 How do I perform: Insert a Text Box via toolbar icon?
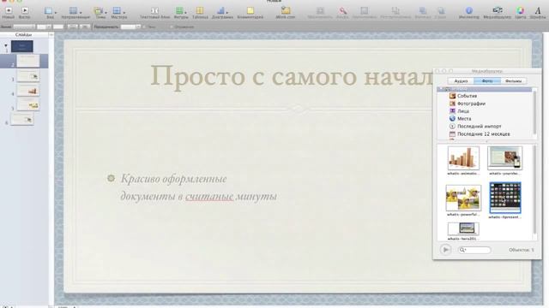click(x=154, y=11)
